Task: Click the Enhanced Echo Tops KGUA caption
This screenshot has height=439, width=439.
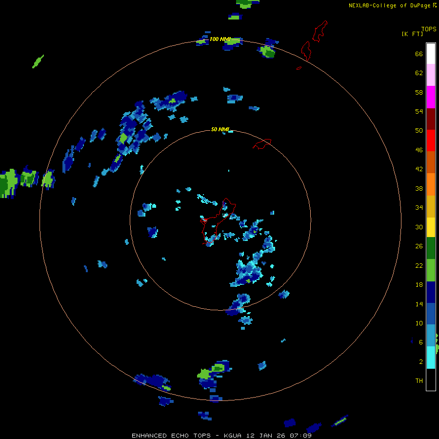Action: coord(221,436)
